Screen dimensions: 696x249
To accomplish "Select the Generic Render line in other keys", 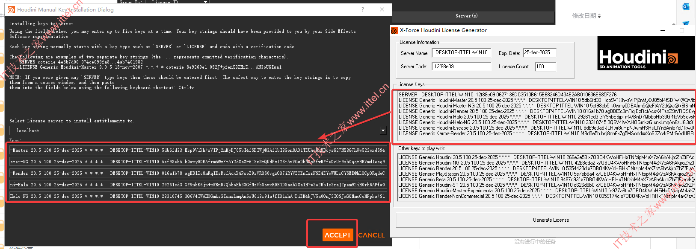I will tap(547, 168).
